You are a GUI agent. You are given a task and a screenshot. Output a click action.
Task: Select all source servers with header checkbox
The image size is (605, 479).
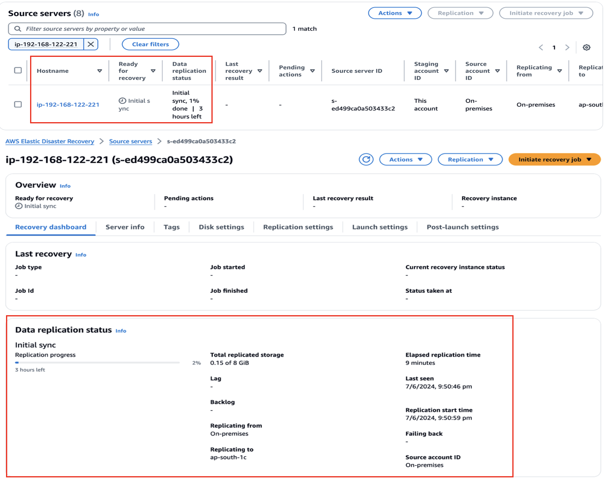click(x=18, y=70)
